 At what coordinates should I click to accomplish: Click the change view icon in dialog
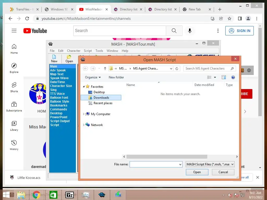click(209, 77)
